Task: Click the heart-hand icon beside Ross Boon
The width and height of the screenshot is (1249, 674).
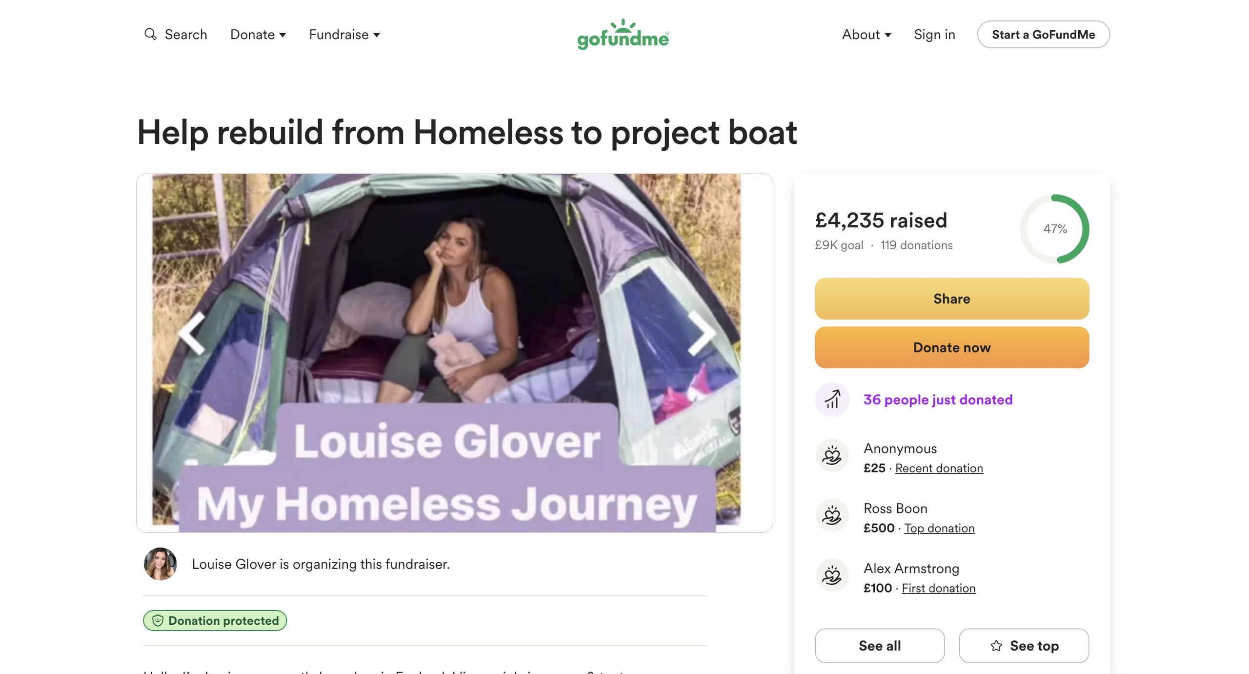Action: pyautogui.click(x=832, y=515)
